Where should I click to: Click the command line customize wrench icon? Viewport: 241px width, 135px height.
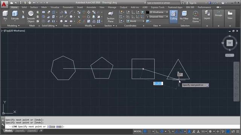pyautogui.click(x=3, y=125)
